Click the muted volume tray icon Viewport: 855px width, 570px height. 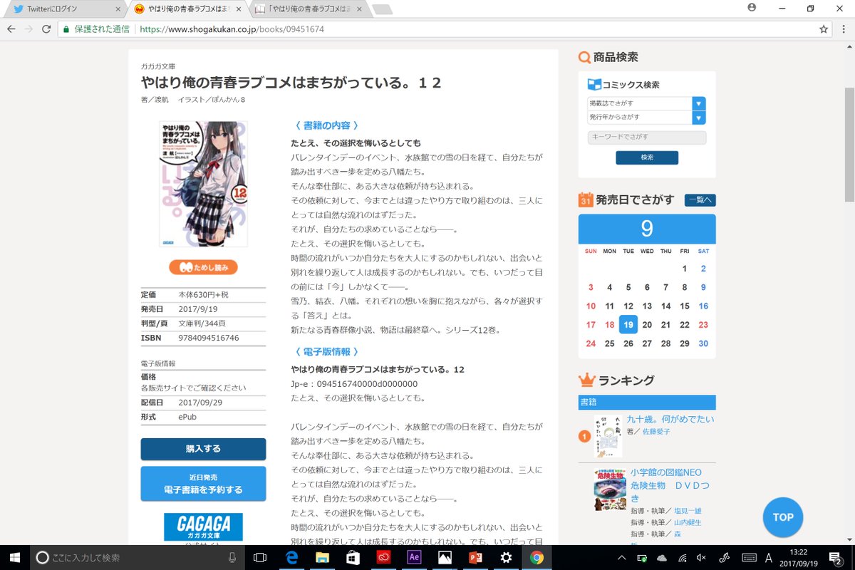pyautogui.click(x=702, y=557)
